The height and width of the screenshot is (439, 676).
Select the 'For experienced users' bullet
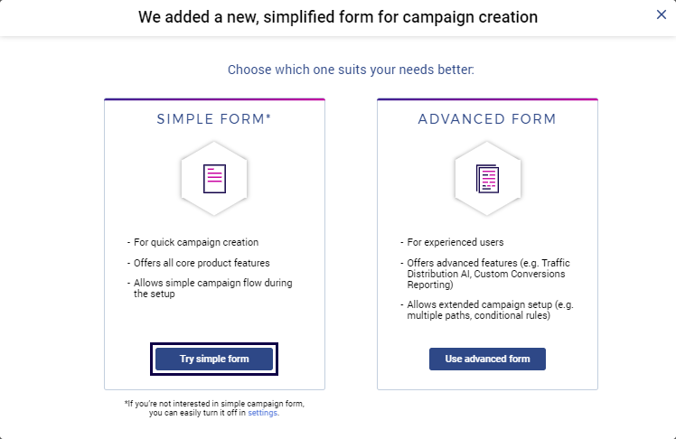[455, 242]
